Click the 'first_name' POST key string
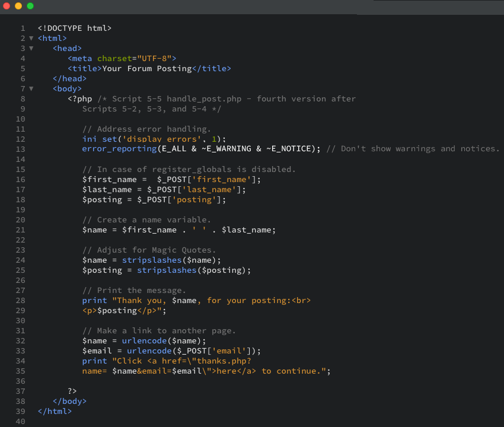 222,180
